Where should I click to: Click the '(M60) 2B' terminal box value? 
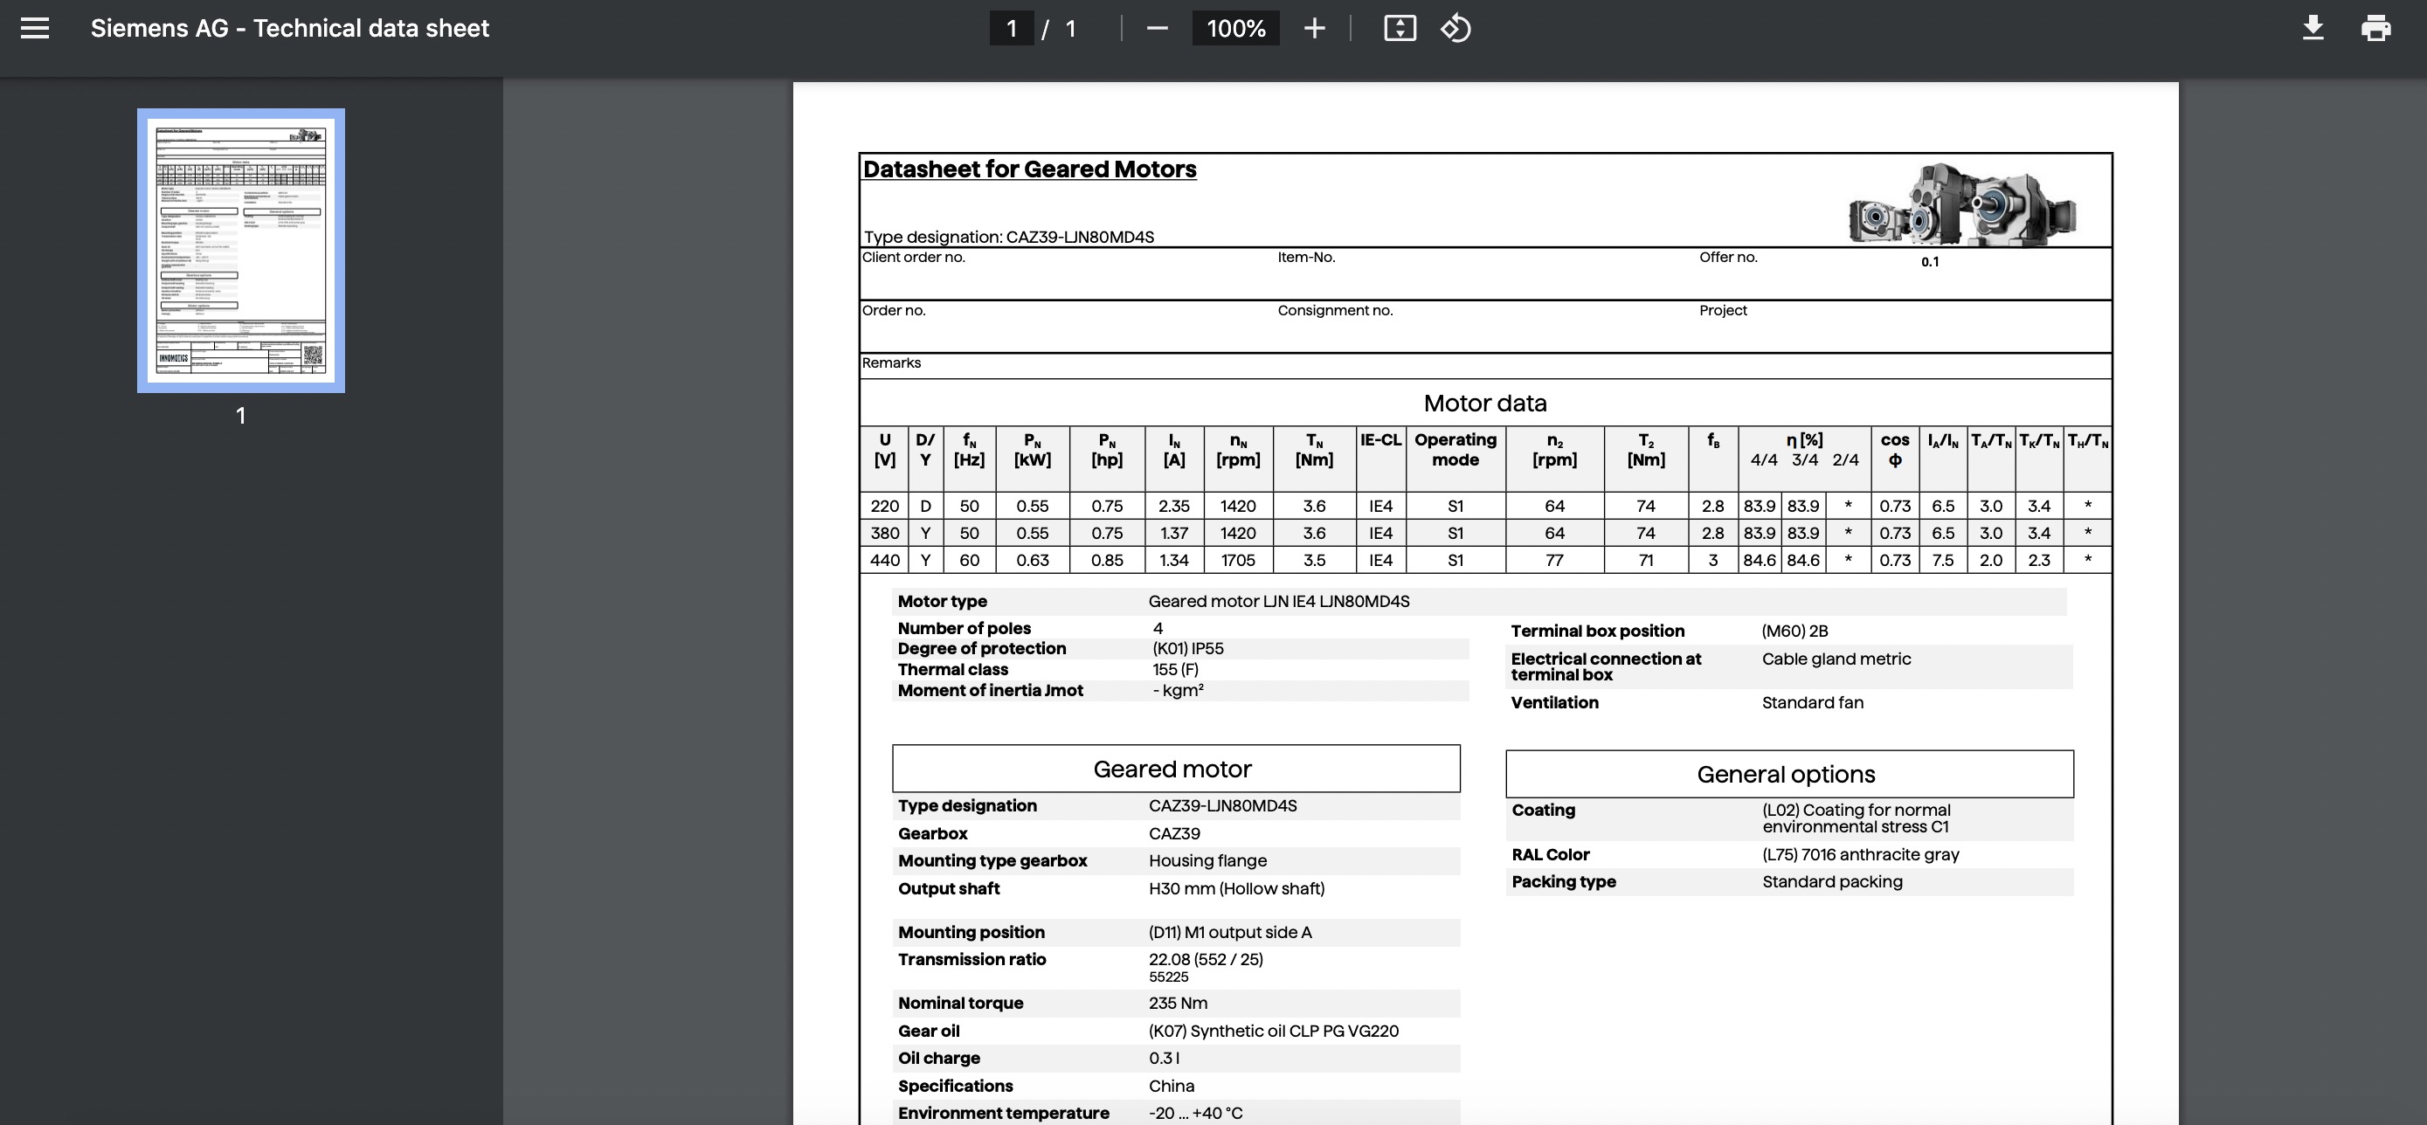point(1794,632)
